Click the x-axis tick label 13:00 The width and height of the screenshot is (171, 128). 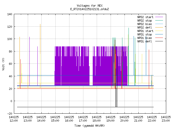coord(28,121)
